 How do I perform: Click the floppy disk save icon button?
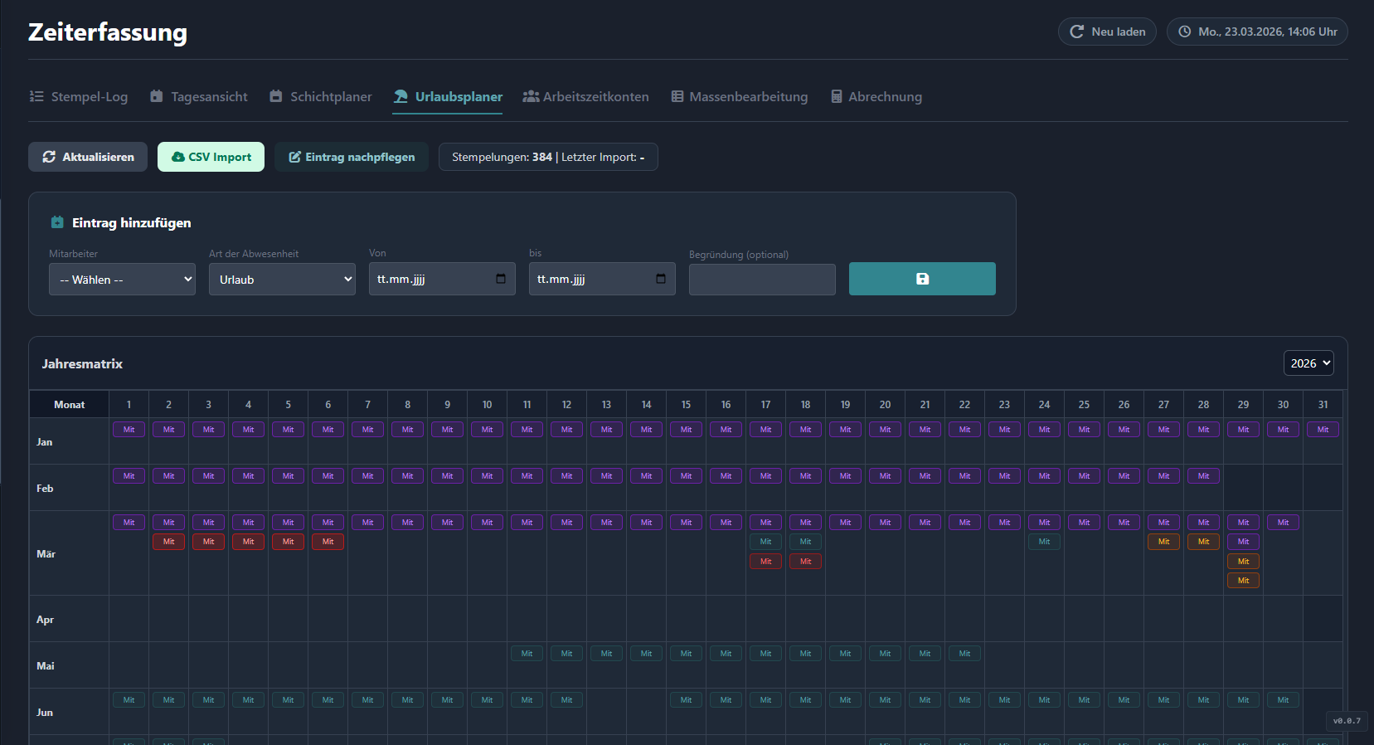click(x=922, y=279)
